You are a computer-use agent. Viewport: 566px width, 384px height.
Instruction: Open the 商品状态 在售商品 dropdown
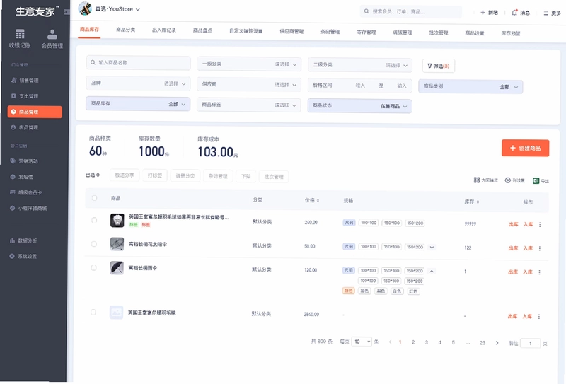(359, 106)
